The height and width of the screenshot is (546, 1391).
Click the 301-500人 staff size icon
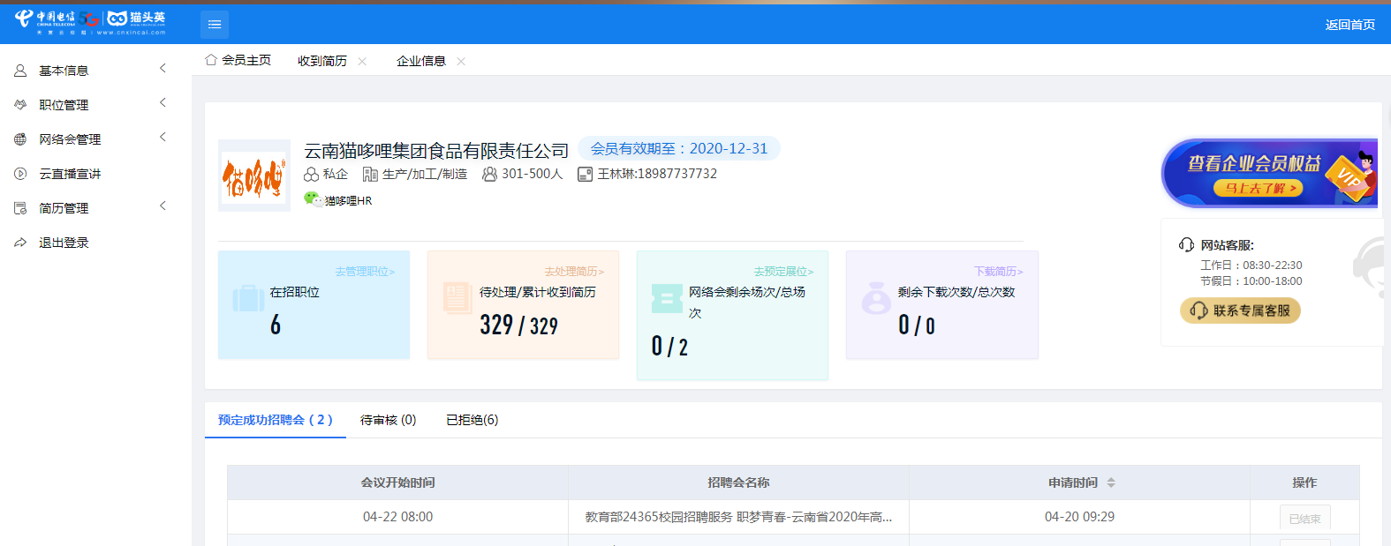(x=489, y=175)
